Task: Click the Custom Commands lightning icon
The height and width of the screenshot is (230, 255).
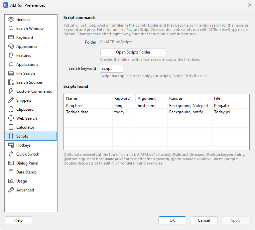Action: [x=11, y=91]
